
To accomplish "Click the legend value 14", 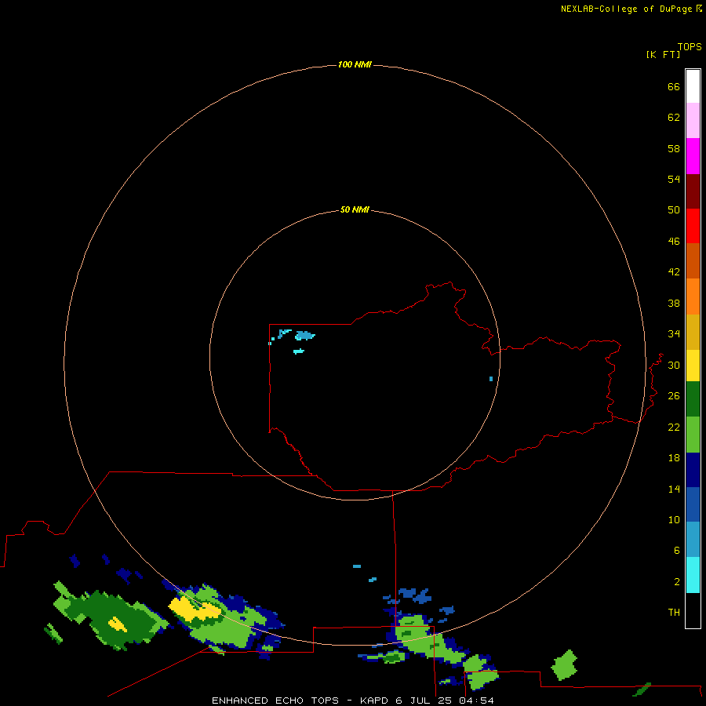I will 674,489.
